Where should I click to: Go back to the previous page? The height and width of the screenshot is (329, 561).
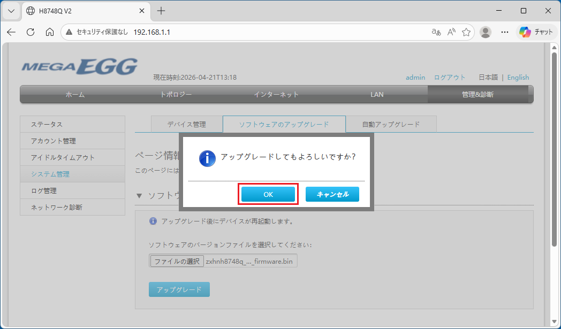[11, 32]
